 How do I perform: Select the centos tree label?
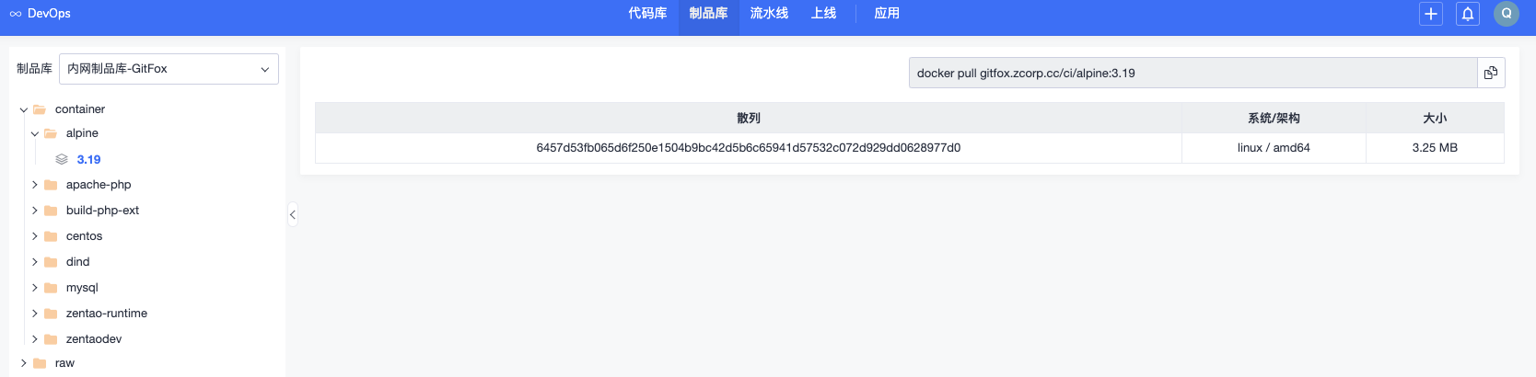(84, 236)
